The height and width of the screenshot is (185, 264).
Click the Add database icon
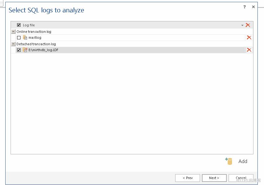tap(229, 161)
